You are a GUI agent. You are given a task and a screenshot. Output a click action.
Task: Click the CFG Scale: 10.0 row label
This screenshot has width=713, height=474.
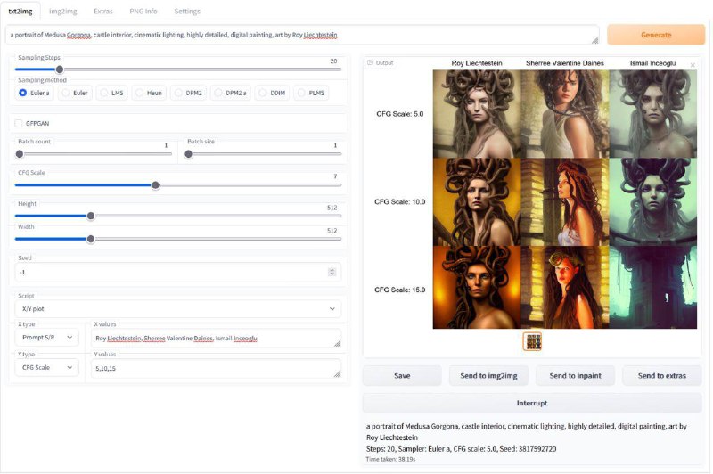[399, 201]
